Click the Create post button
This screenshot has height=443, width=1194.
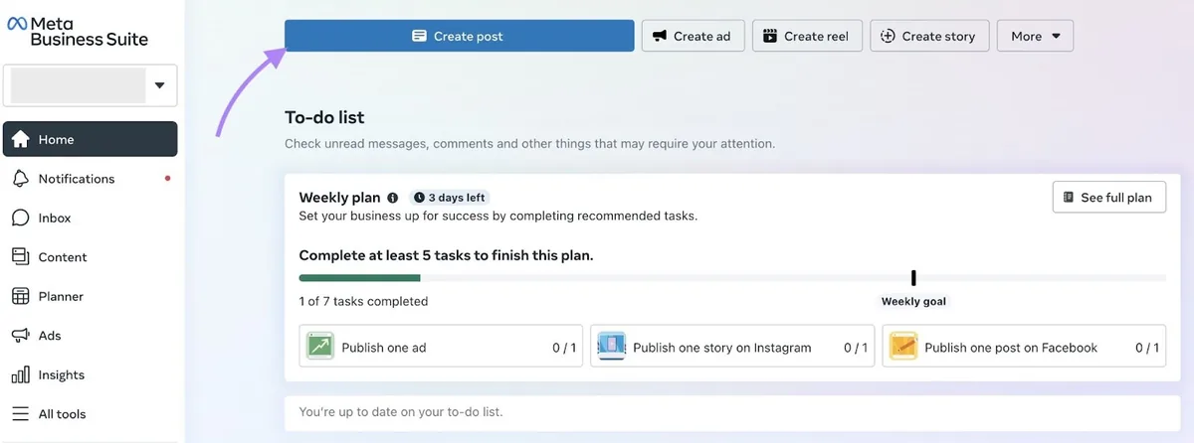(459, 36)
